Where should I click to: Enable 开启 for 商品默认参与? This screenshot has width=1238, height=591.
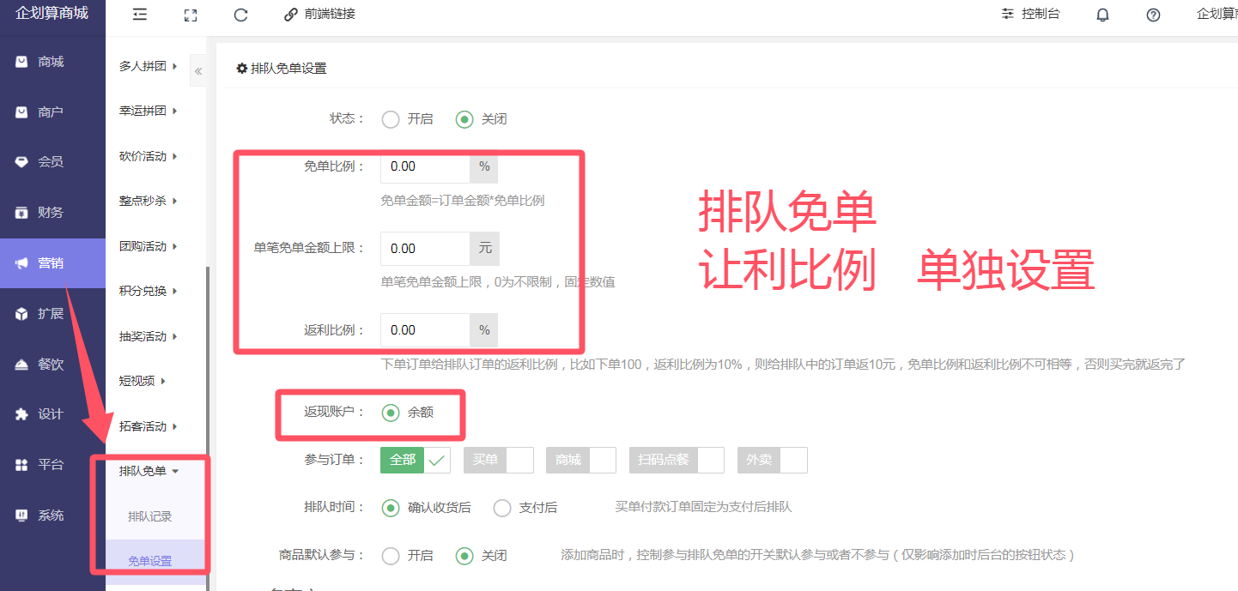(x=391, y=556)
